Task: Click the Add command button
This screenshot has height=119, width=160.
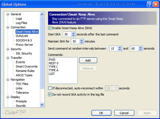Action: pos(88,60)
